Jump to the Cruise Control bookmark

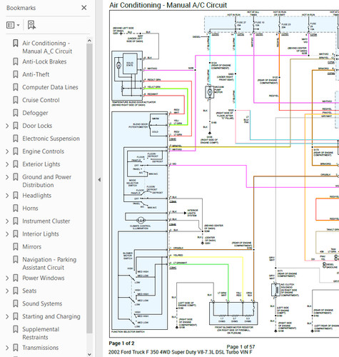(41, 100)
